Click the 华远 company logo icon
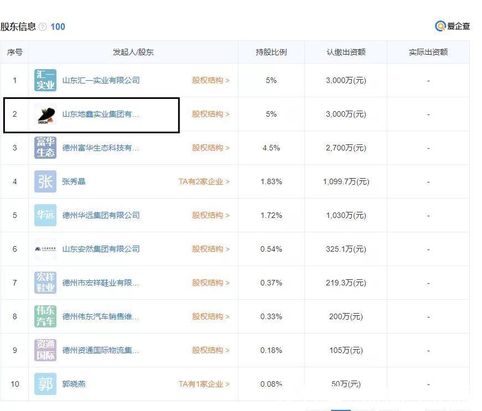 (45, 215)
